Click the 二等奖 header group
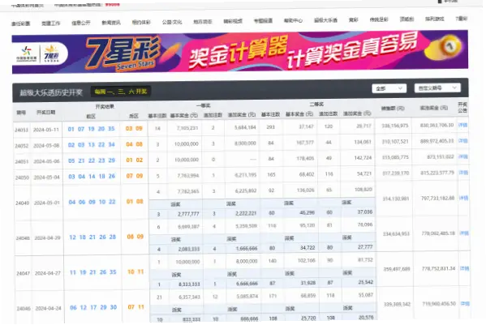Image resolution: width=486 pixels, height=325 pixels. click(316, 105)
